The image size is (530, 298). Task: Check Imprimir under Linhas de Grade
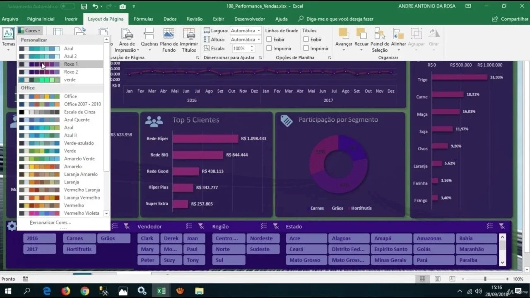pyautogui.click(x=269, y=48)
